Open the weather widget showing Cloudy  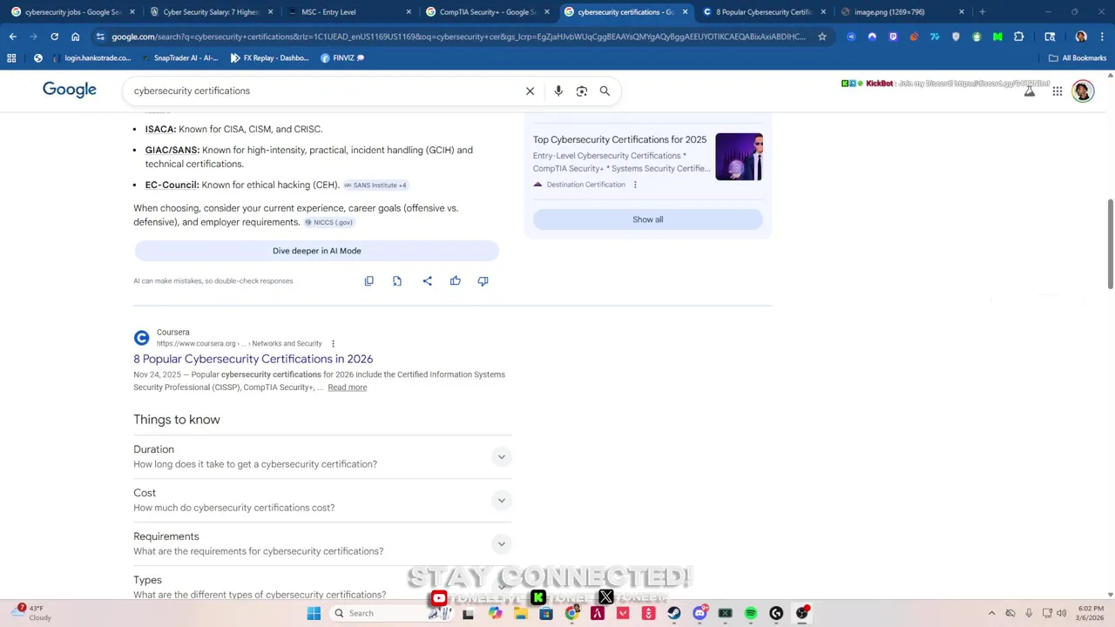click(31, 613)
